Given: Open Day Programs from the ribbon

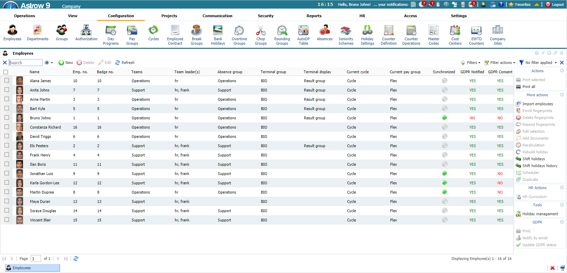Looking at the screenshot, I should [x=111, y=35].
